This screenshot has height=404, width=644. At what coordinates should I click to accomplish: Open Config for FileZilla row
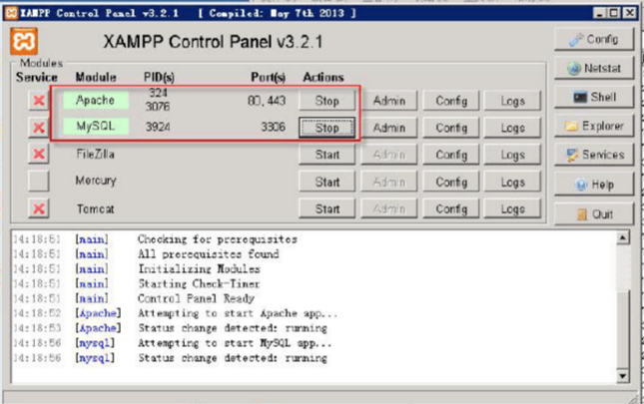click(x=451, y=155)
